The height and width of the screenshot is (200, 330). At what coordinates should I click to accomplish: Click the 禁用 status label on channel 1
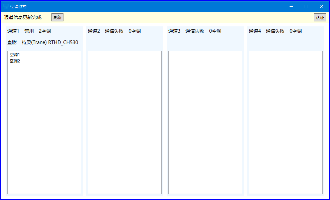29,31
